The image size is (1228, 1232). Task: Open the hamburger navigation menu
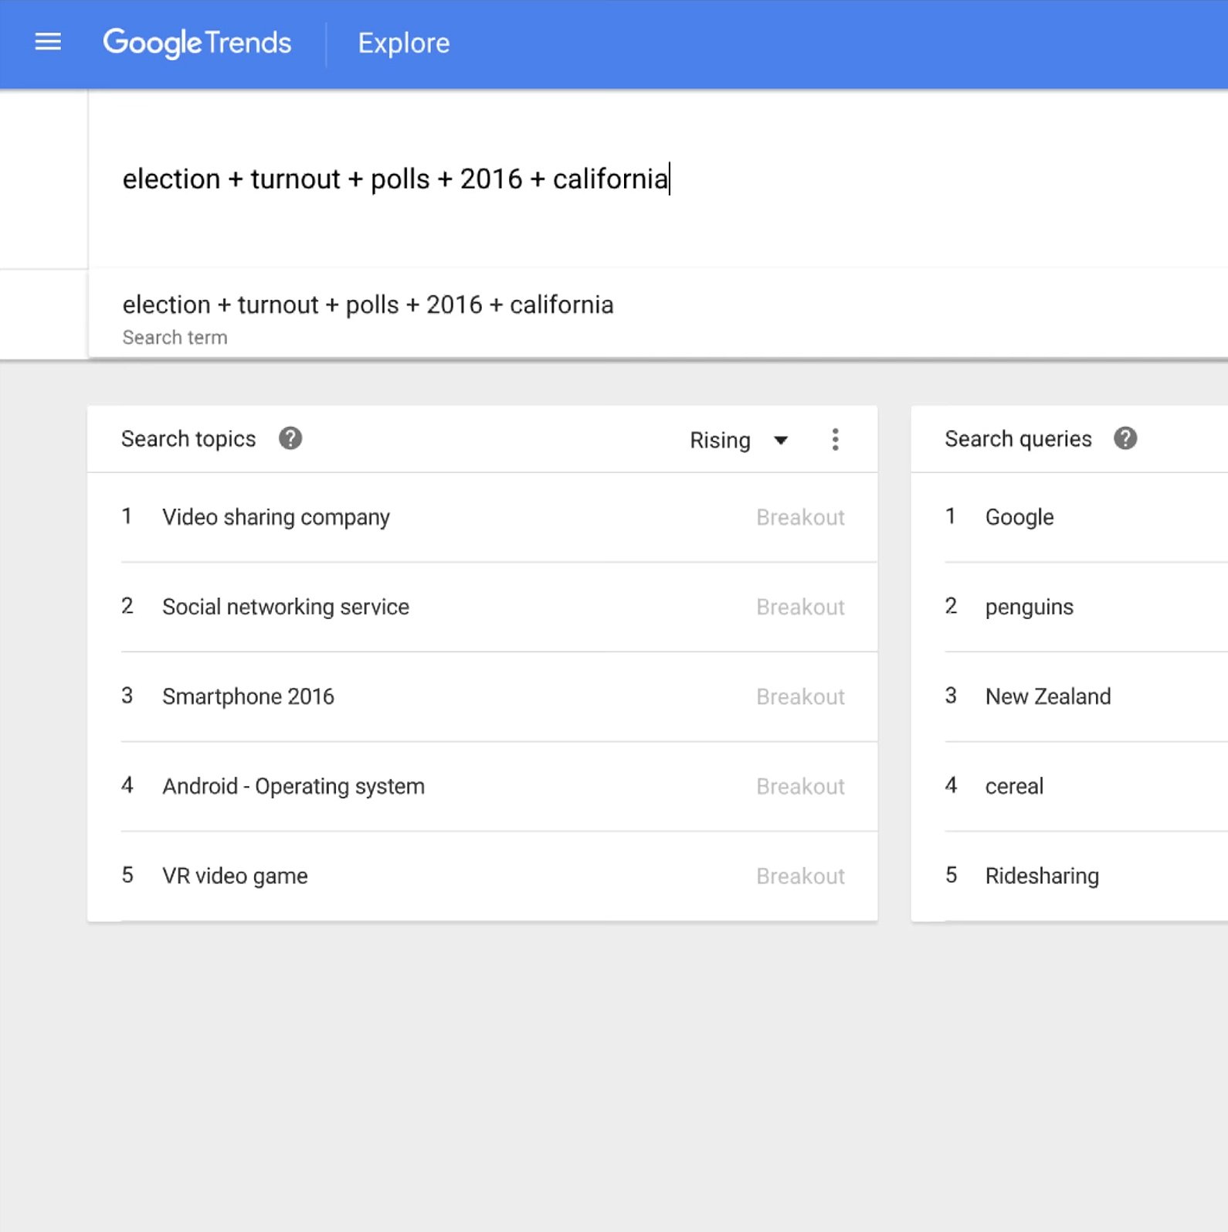coord(48,43)
